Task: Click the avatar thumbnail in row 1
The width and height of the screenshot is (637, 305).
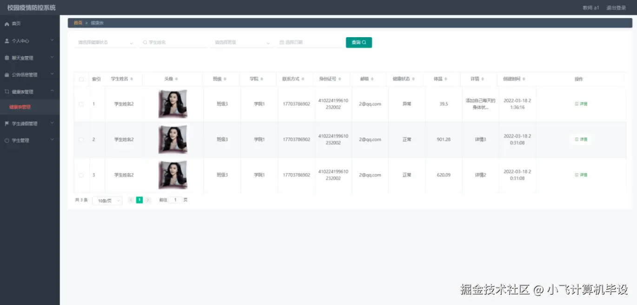Action: click(x=173, y=104)
